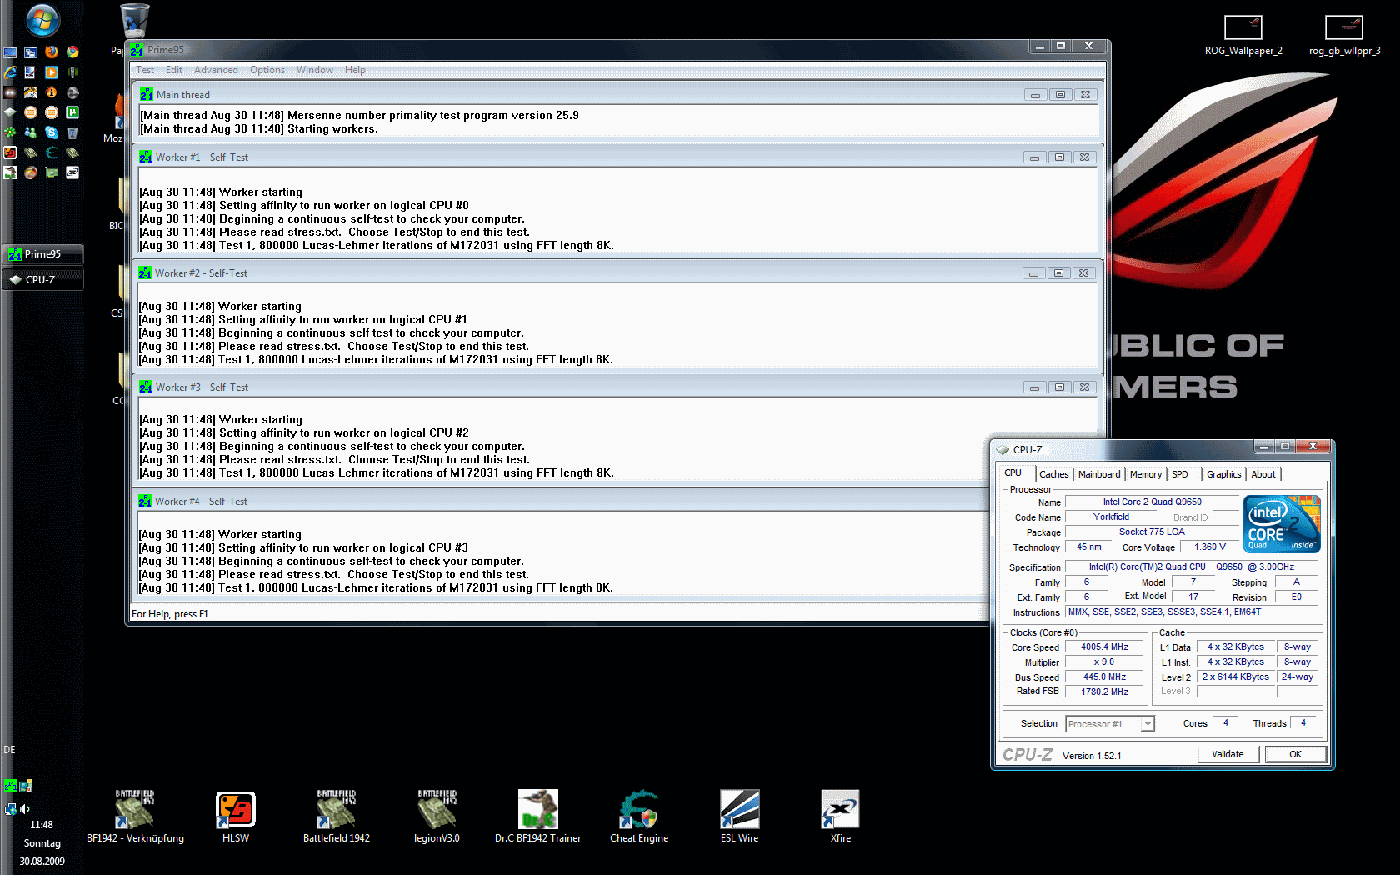Open uTorrent from the quick launch
1400x875 pixels.
[x=72, y=112]
